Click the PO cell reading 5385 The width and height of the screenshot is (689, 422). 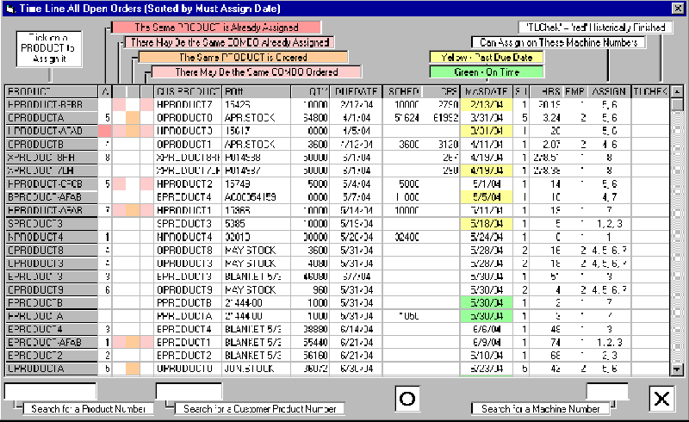[x=256, y=224]
